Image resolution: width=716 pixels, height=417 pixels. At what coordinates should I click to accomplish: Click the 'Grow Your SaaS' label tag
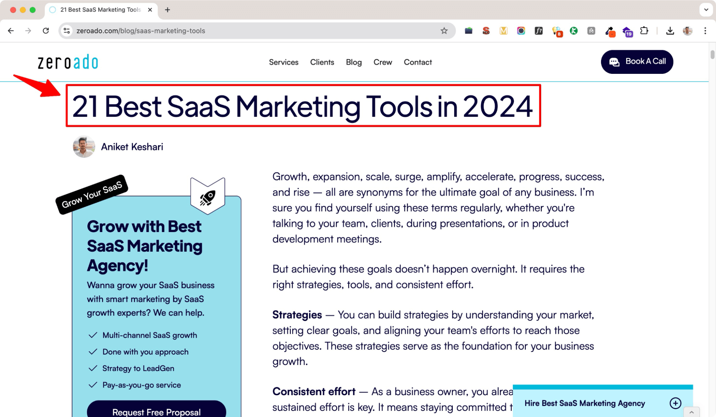click(92, 195)
